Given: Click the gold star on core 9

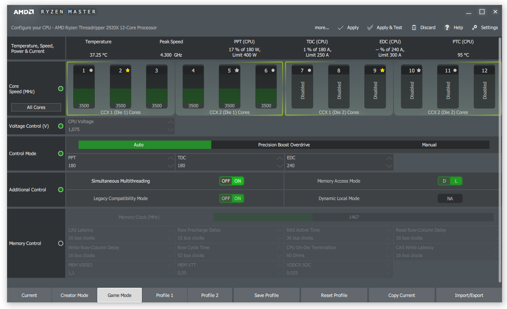Looking at the screenshot, I should tap(382, 70).
